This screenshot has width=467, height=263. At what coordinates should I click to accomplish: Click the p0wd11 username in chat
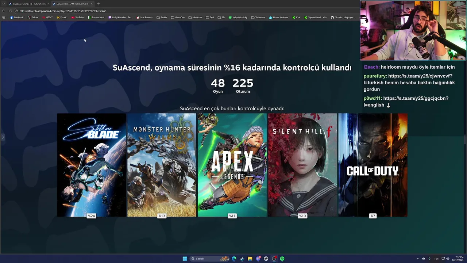tap(373, 98)
